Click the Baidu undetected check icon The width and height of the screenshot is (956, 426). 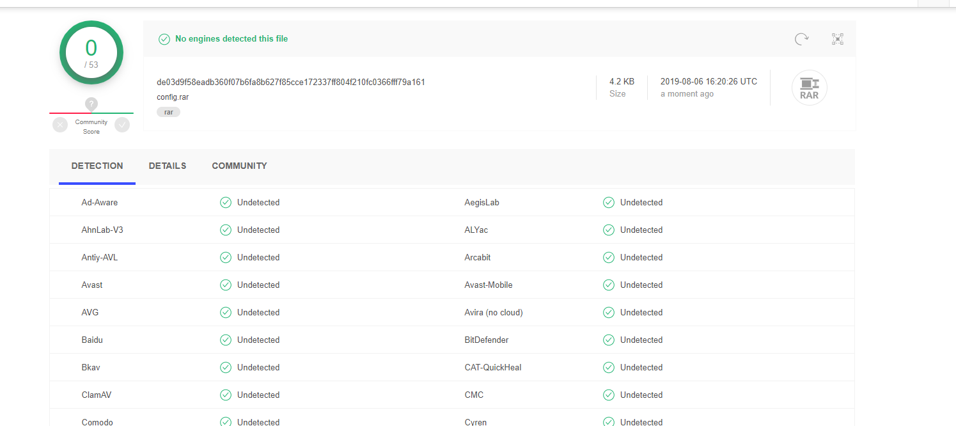pos(226,340)
